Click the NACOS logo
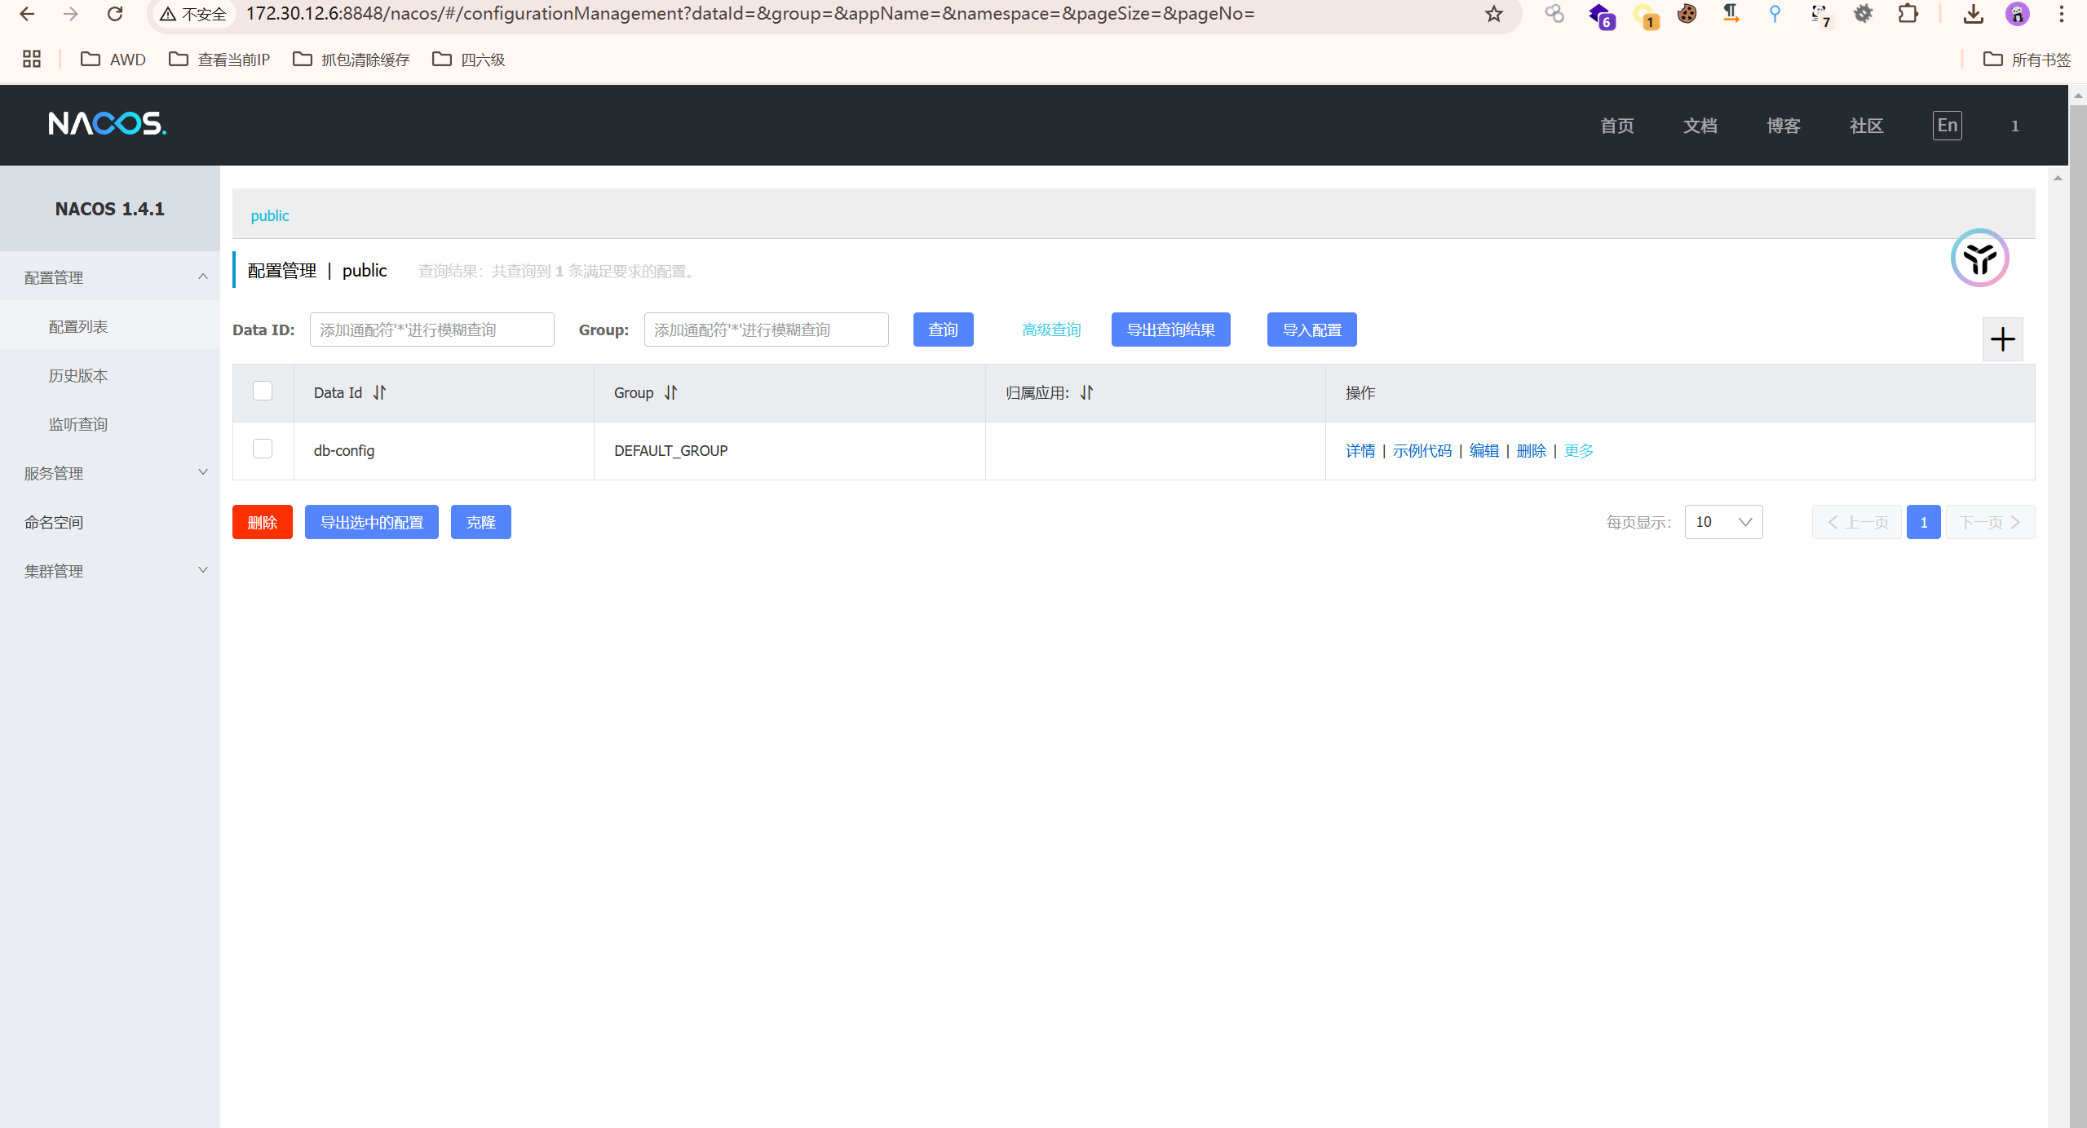Image resolution: width=2087 pixels, height=1128 pixels. click(107, 123)
